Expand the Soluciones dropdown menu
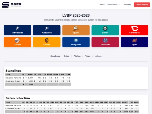Screen dimensions: 152x114 coord(113,5)
